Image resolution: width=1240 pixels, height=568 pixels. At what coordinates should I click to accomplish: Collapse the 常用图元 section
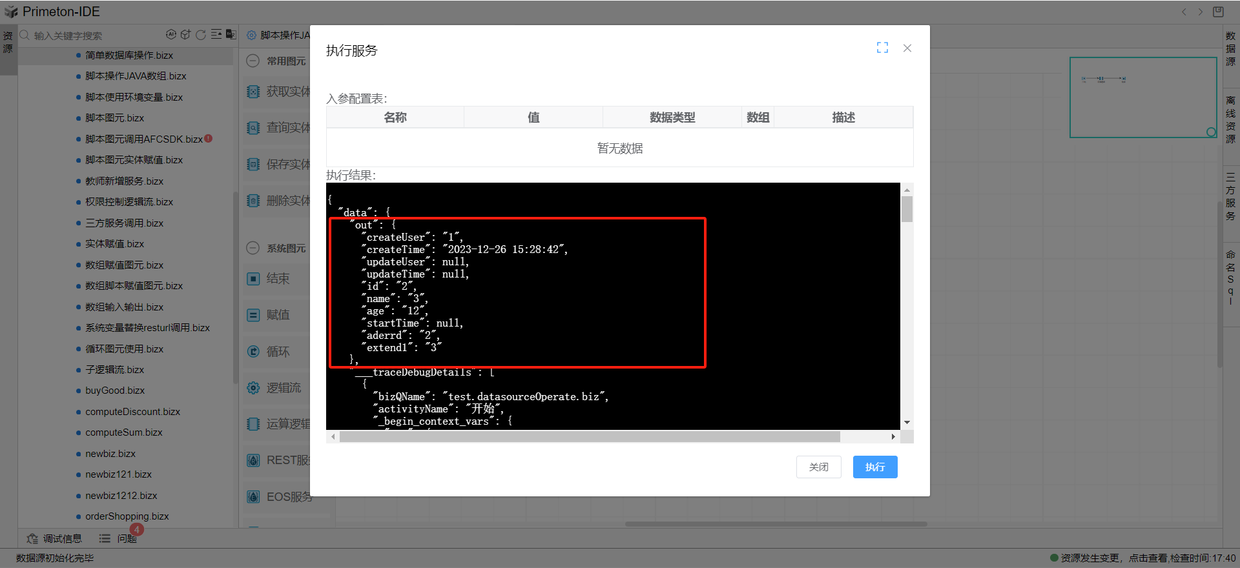tap(253, 61)
